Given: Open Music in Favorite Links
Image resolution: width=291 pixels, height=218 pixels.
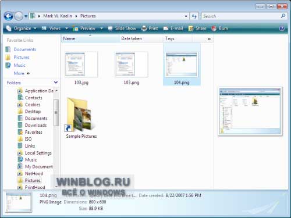Looking at the screenshot, I should coord(16,65).
